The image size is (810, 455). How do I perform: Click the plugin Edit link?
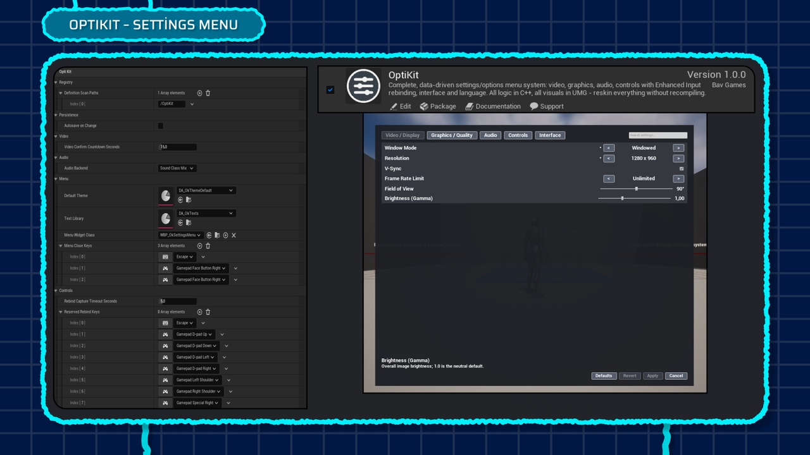coord(401,106)
